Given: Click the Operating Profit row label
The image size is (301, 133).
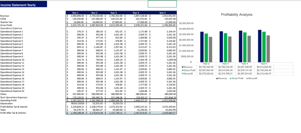Looking at the screenshot, I should click(x=8, y=100).
